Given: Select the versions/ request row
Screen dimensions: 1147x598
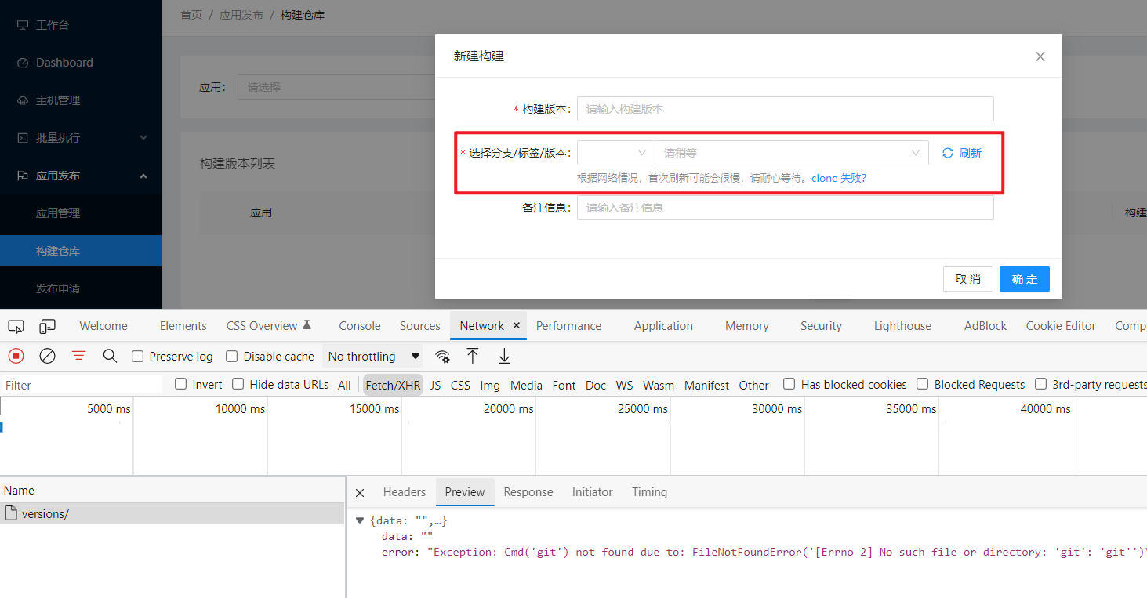Looking at the screenshot, I should (172, 513).
